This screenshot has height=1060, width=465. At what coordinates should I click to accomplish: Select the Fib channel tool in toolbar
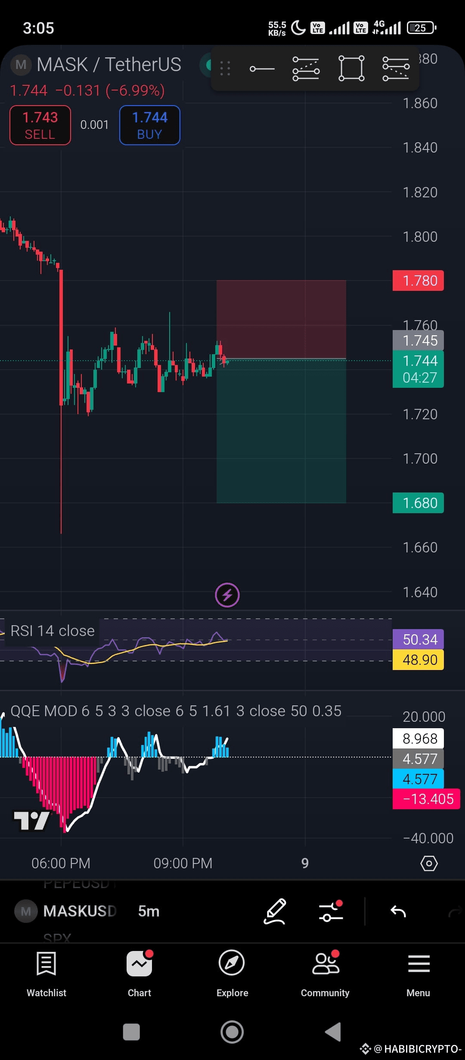pyautogui.click(x=396, y=69)
